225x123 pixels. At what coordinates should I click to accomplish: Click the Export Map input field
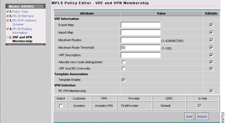tap(141, 25)
